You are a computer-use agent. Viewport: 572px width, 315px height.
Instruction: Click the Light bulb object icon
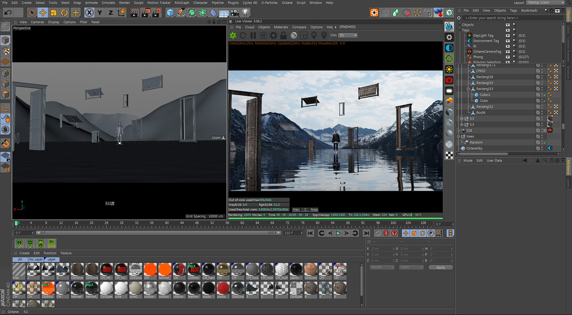[x=246, y=13]
